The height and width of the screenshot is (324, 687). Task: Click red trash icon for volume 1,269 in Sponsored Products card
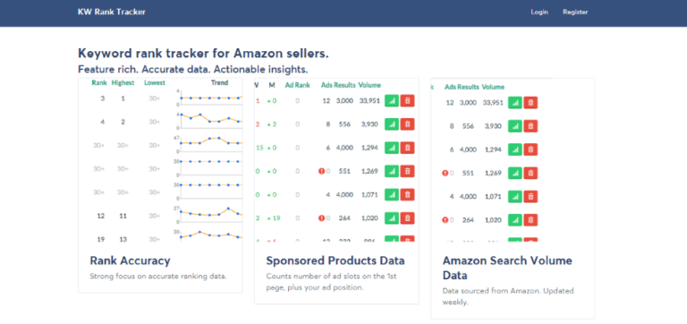click(x=407, y=172)
